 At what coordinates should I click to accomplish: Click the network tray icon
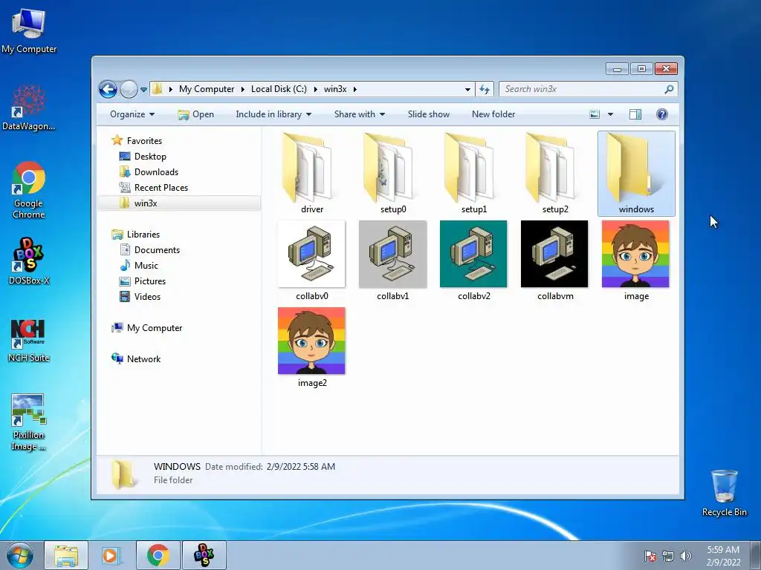(668, 556)
